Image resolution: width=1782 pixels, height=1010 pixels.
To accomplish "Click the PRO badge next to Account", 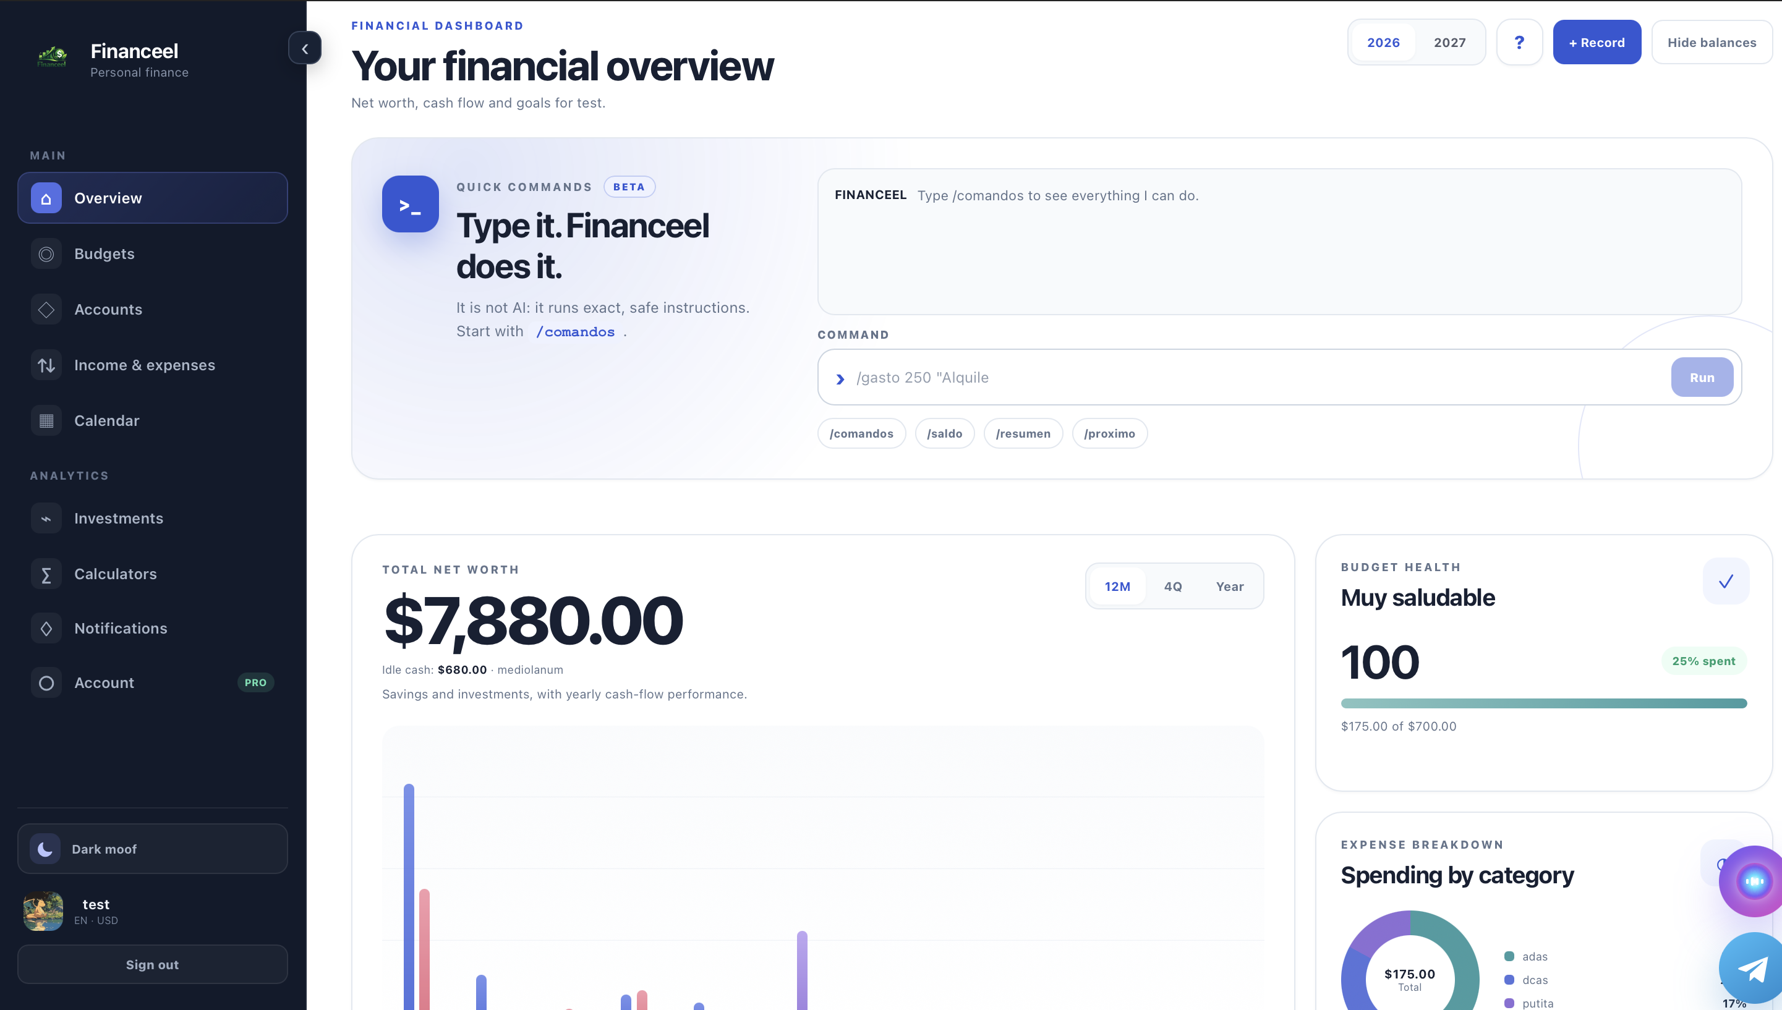I will point(255,682).
